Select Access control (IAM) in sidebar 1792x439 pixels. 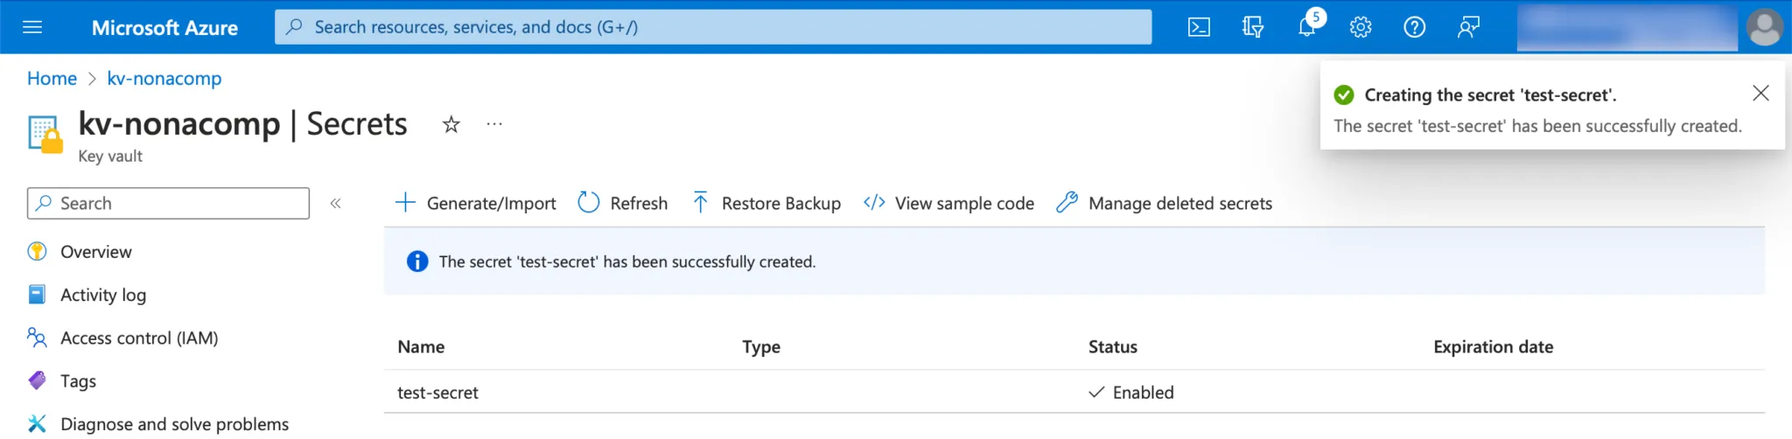(138, 338)
